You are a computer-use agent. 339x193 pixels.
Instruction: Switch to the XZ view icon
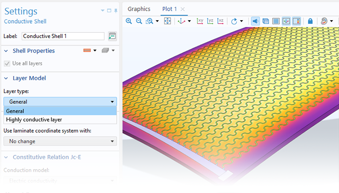[220, 21]
